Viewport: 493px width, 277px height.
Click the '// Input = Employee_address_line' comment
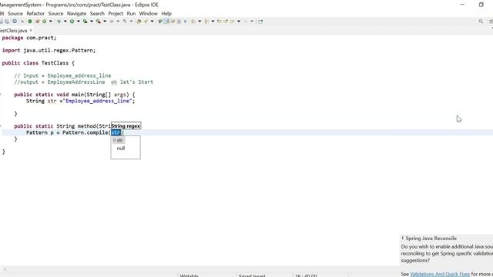[x=62, y=75]
